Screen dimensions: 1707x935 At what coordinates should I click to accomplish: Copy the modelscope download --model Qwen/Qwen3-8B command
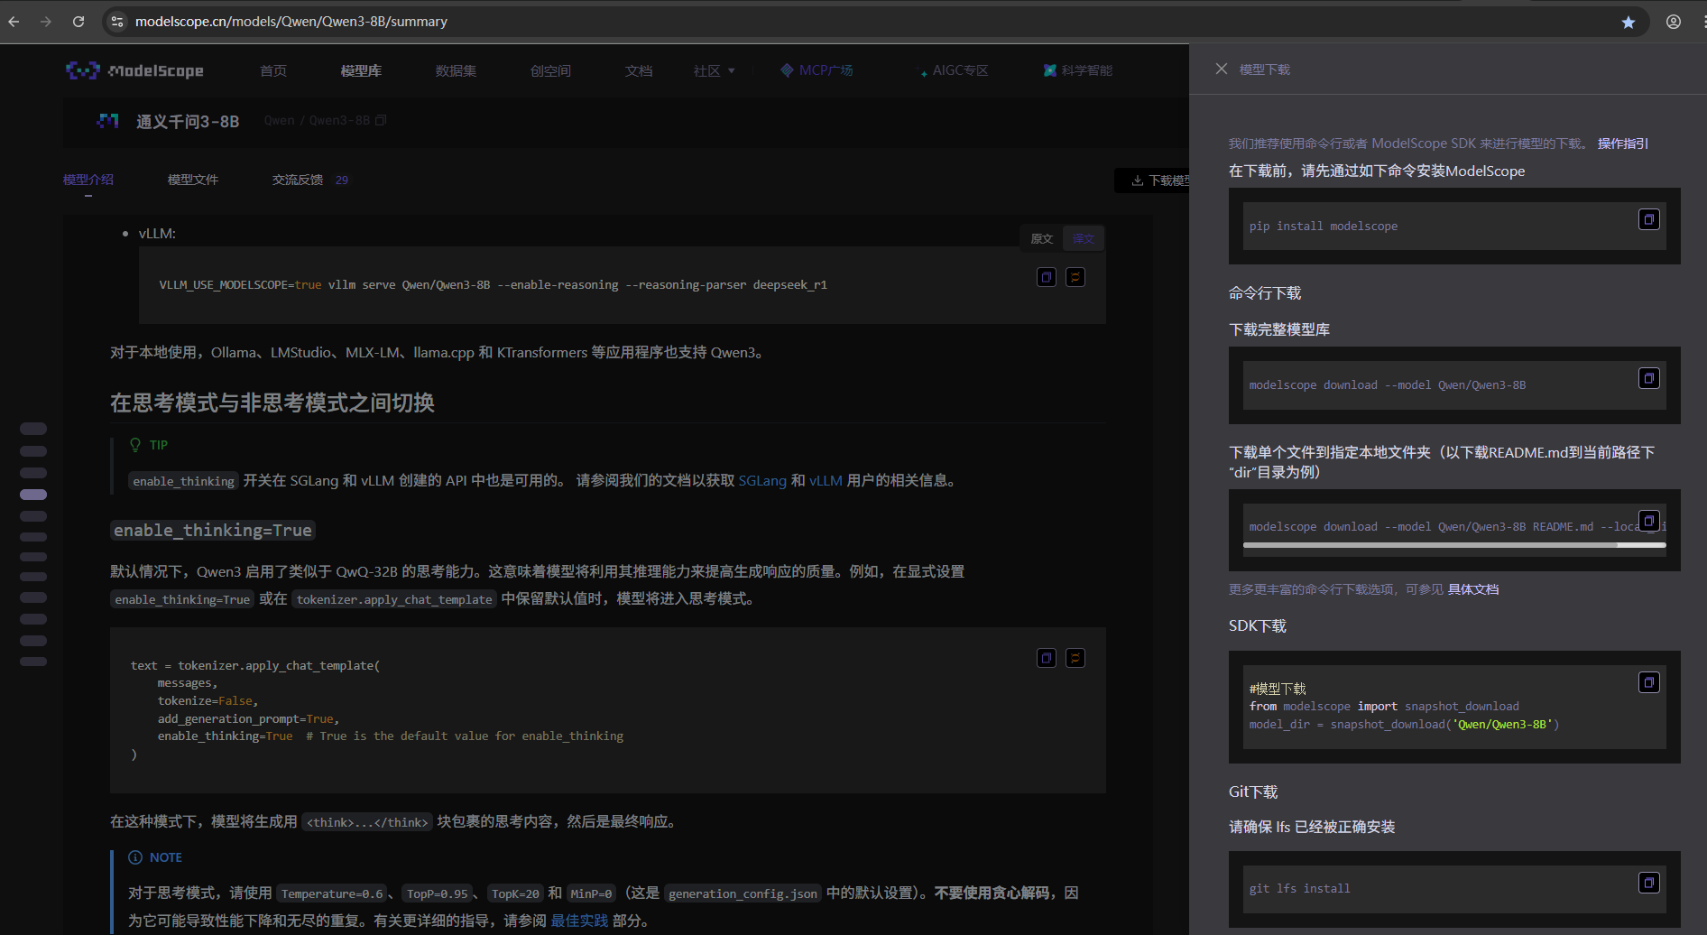(x=1649, y=378)
